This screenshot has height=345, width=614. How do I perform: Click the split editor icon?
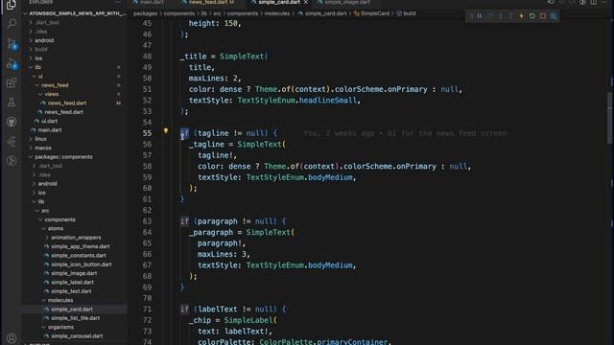594,2
